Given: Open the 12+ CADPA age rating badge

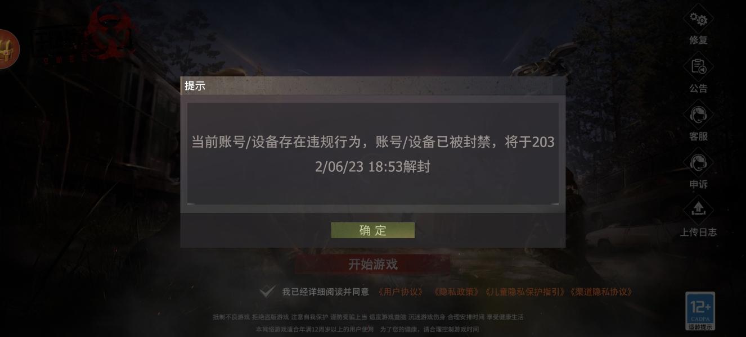Looking at the screenshot, I should pos(700,311).
